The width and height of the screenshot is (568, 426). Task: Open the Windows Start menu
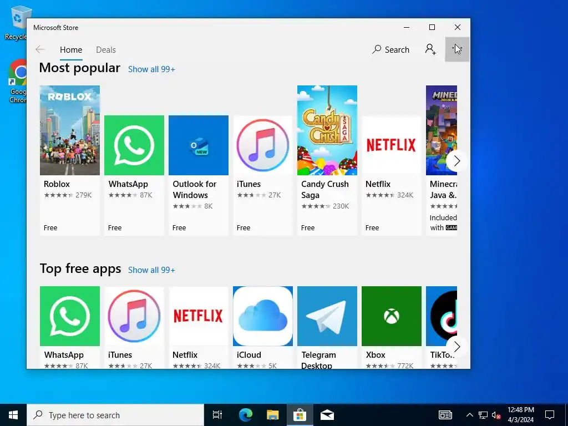point(13,415)
